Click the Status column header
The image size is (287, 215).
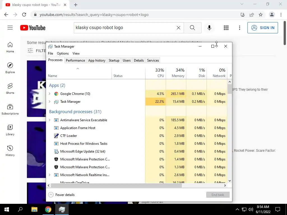[x=128, y=73]
